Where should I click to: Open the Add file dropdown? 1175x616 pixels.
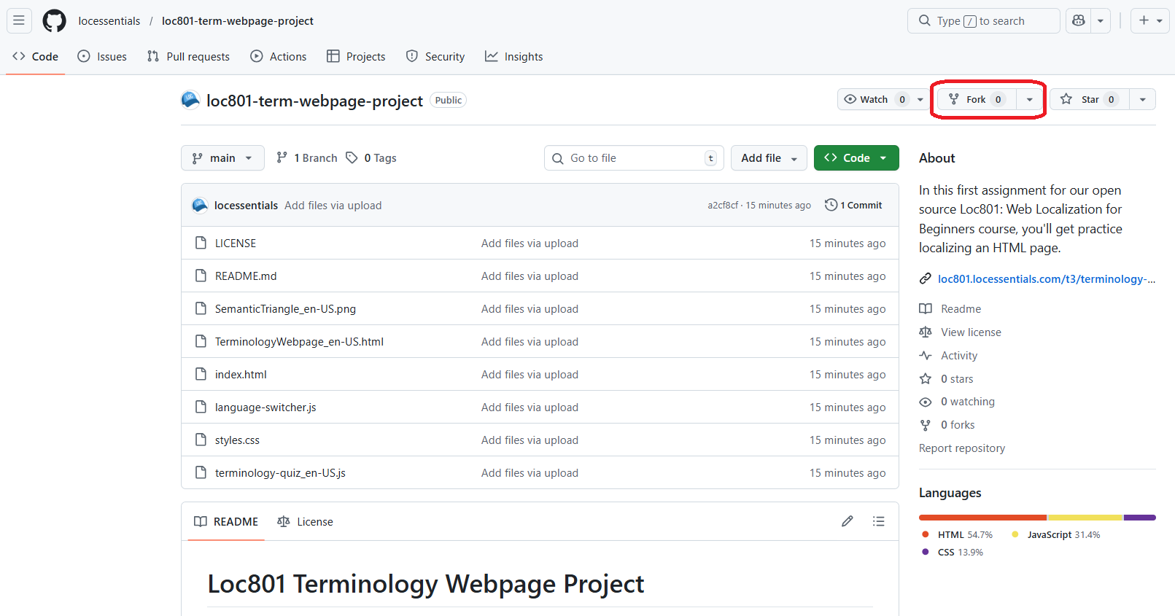tap(769, 158)
